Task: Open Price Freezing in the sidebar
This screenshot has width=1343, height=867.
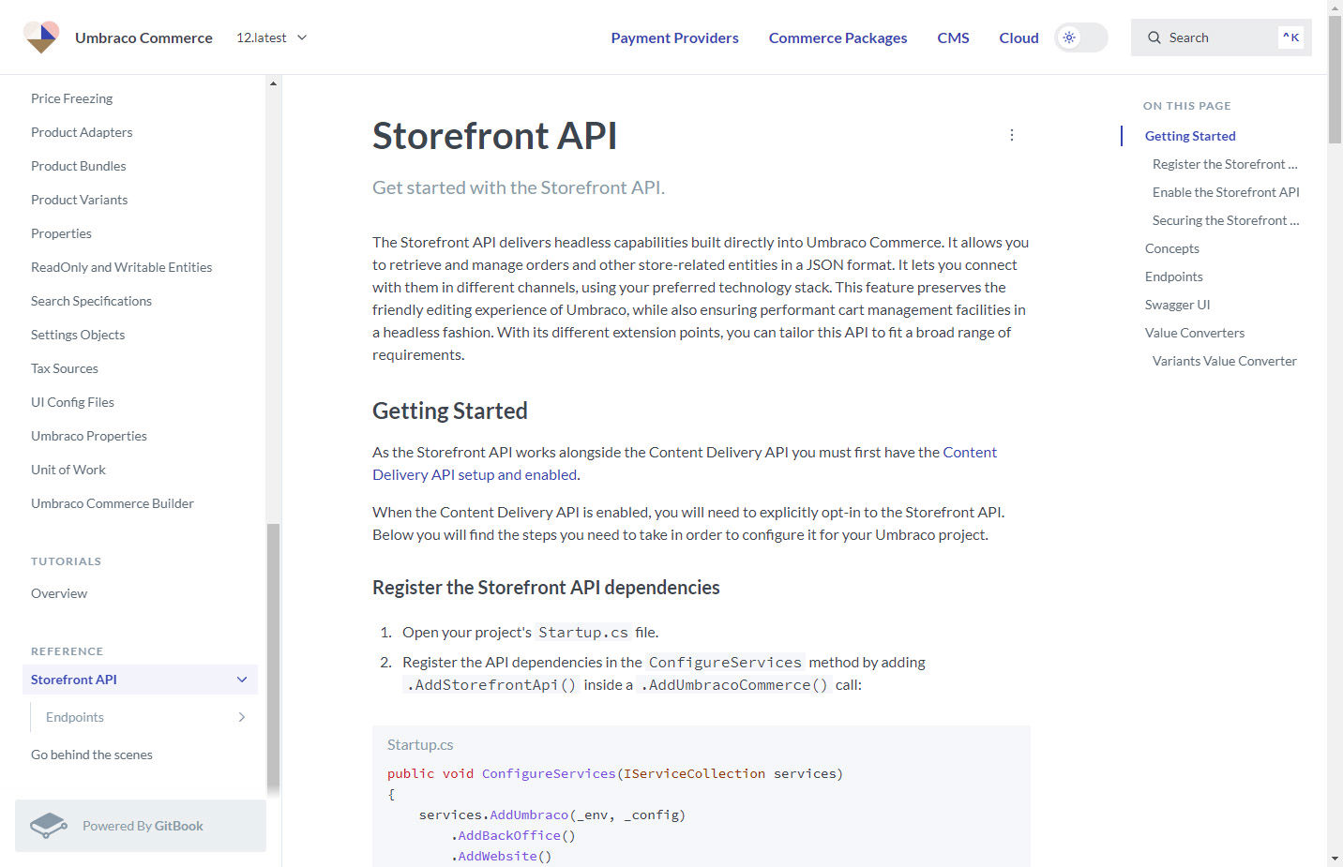Action: click(71, 98)
